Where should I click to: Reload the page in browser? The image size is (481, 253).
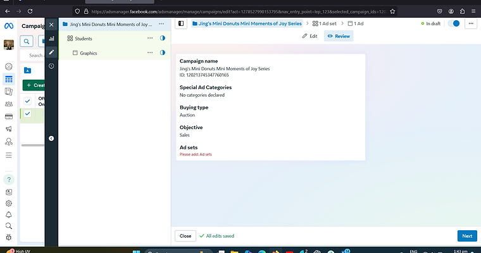click(30, 11)
